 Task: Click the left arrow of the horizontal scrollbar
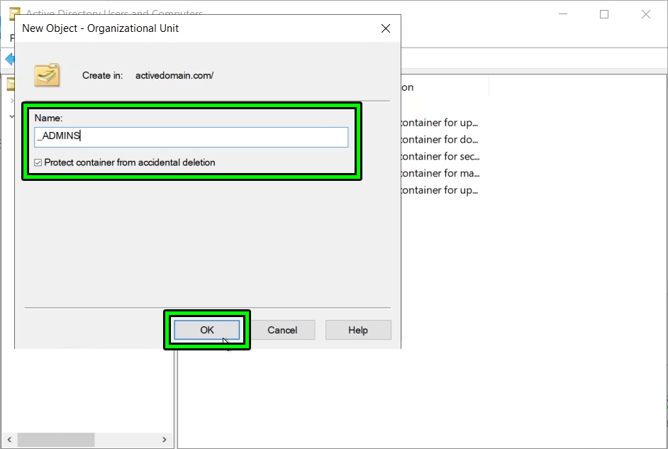[10, 440]
